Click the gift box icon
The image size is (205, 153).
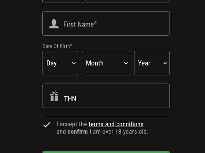[x=54, y=96]
